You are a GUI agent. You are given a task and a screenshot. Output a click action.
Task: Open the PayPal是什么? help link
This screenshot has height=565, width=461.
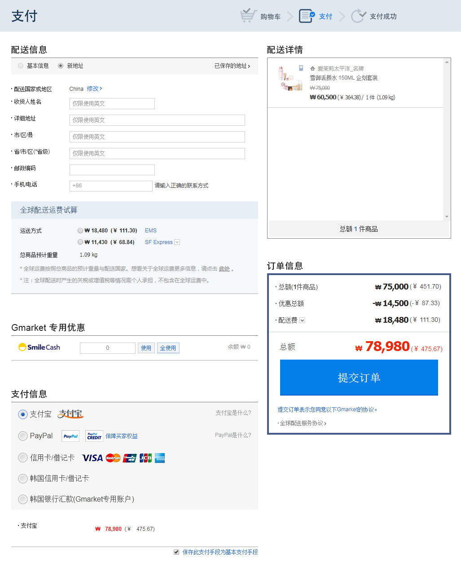click(x=233, y=435)
